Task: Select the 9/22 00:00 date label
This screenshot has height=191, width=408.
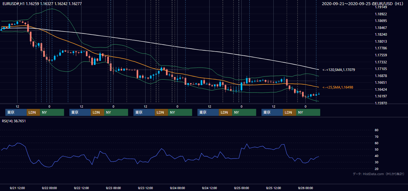Action: (x=49, y=188)
